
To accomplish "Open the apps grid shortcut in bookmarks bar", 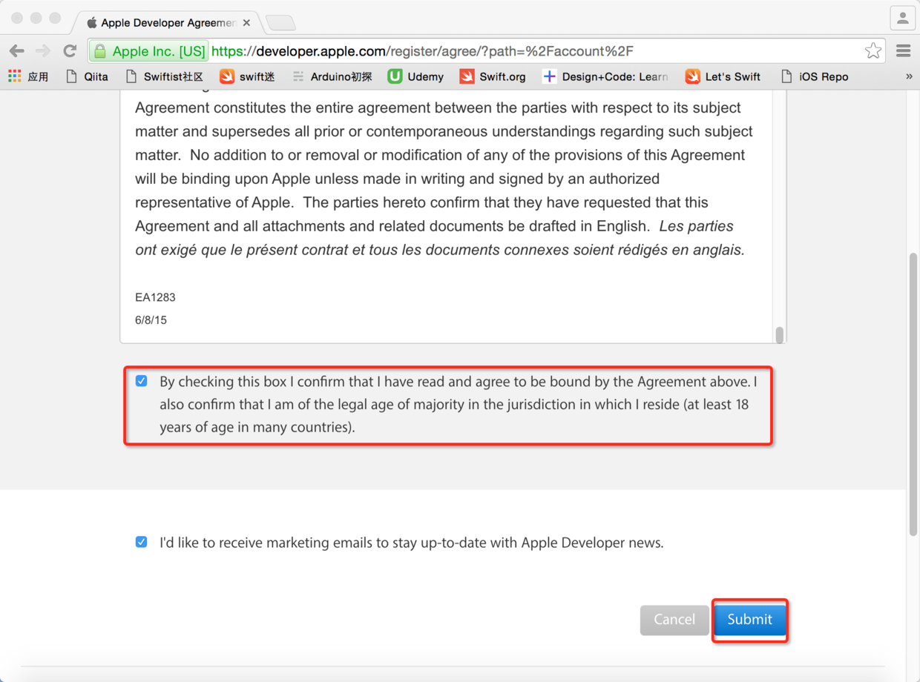I will (28, 76).
